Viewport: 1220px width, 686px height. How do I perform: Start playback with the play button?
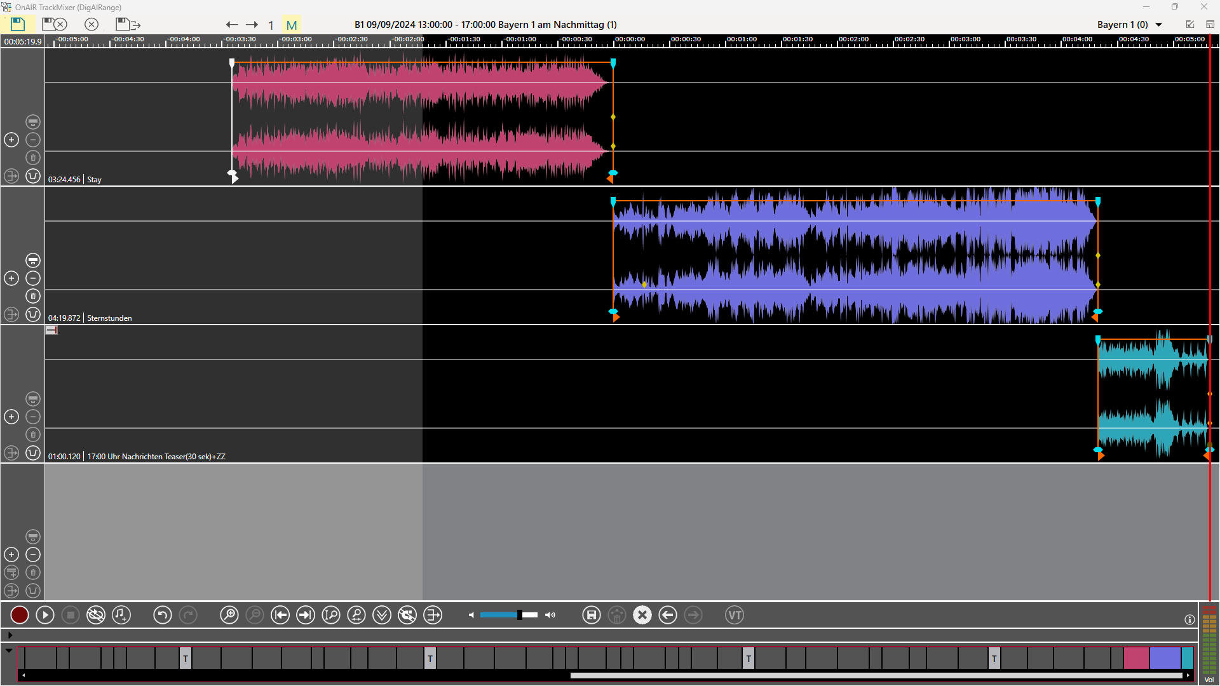pos(44,615)
